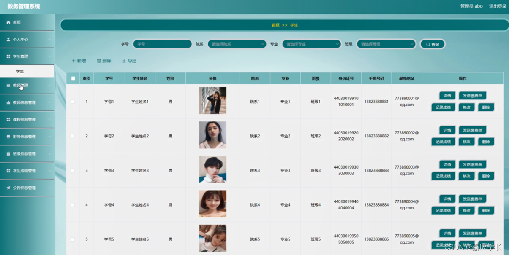Click email cell 773890001@qq.com
The width and height of the screenshot is (509, 255).
[407, 101]
